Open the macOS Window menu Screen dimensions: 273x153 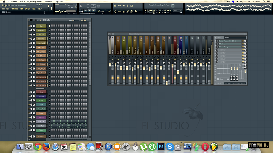tap(48, 2)
